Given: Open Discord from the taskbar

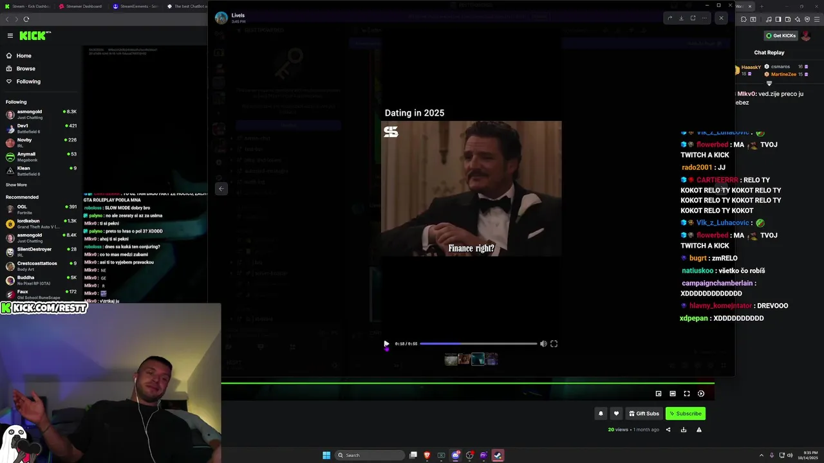Looking at the screenshot, I should point(456,455).
